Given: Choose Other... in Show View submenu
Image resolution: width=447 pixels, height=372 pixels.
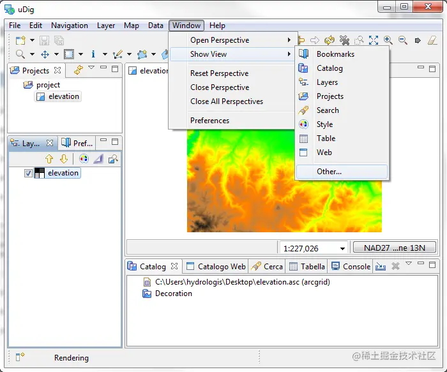Looking at the screenshot, I should pyautogui.click(x=342, y=172).
